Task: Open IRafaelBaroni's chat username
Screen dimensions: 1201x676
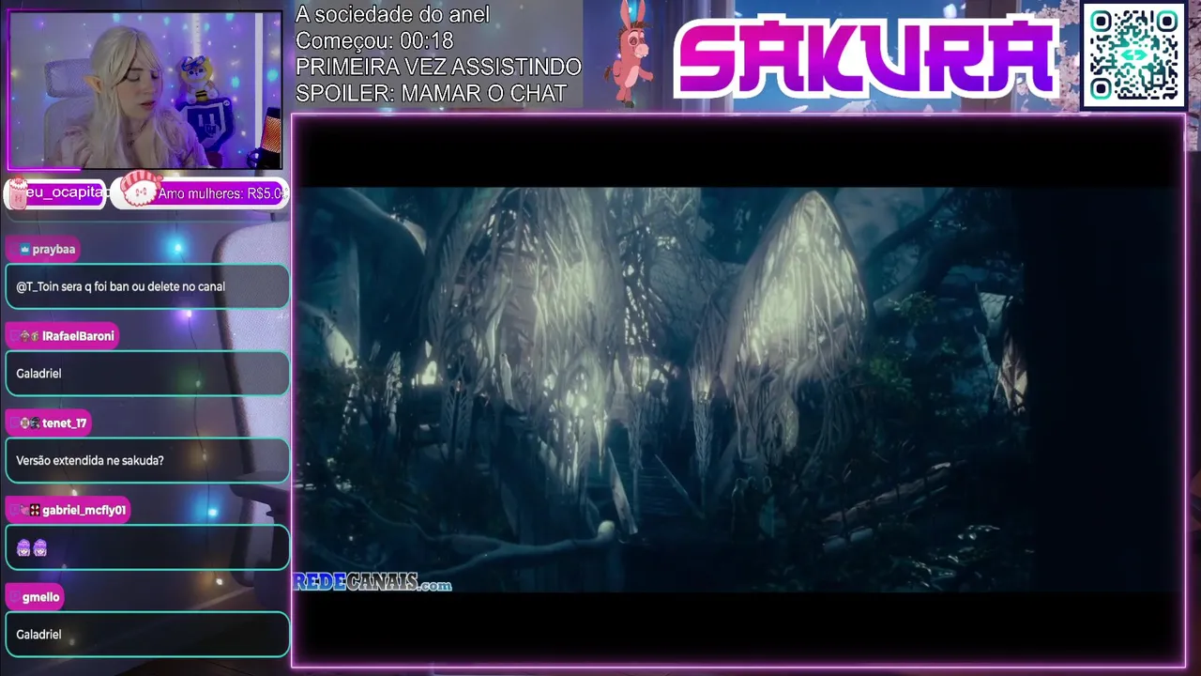Action: click(78, 336)
